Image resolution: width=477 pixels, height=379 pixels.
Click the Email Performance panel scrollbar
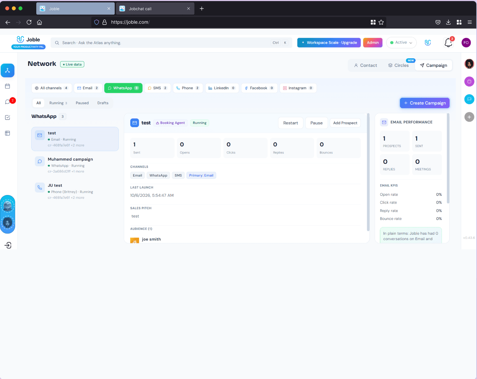(448, 158)
